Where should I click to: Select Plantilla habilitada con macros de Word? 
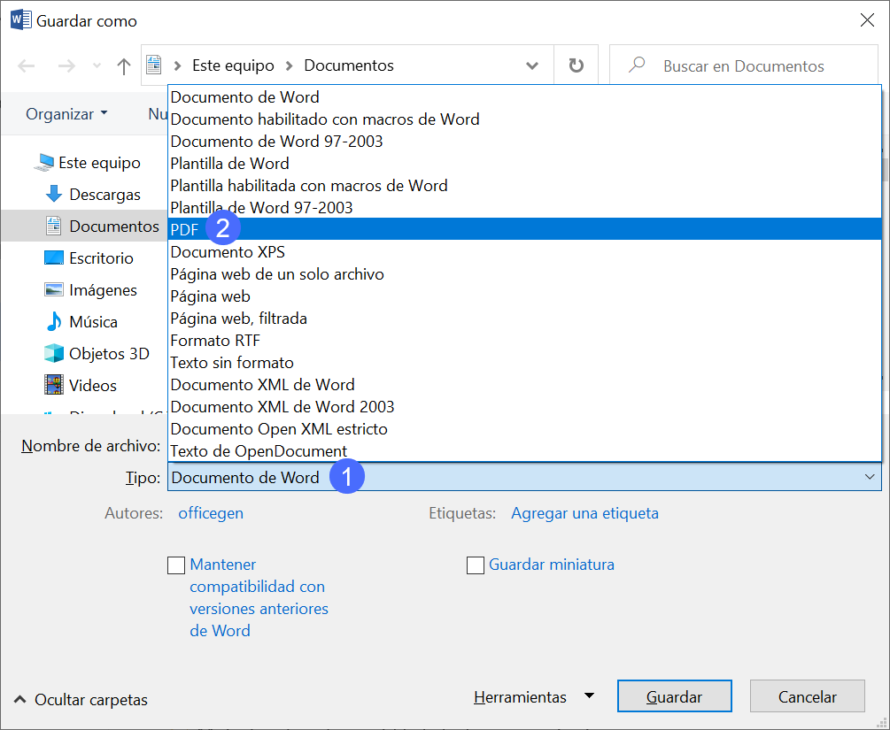click(x=524, y=185)
